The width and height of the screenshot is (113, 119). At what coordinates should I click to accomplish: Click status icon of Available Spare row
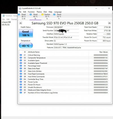click(x=21, y=60)
